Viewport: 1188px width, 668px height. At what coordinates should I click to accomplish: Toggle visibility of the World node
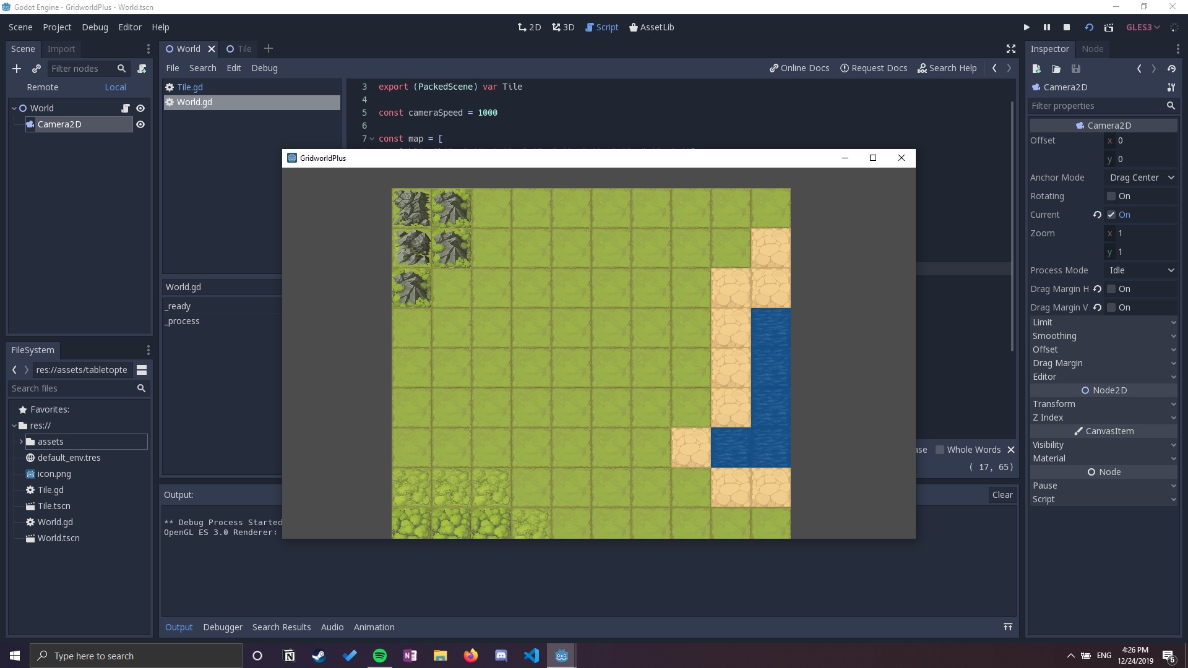(140, 108)
